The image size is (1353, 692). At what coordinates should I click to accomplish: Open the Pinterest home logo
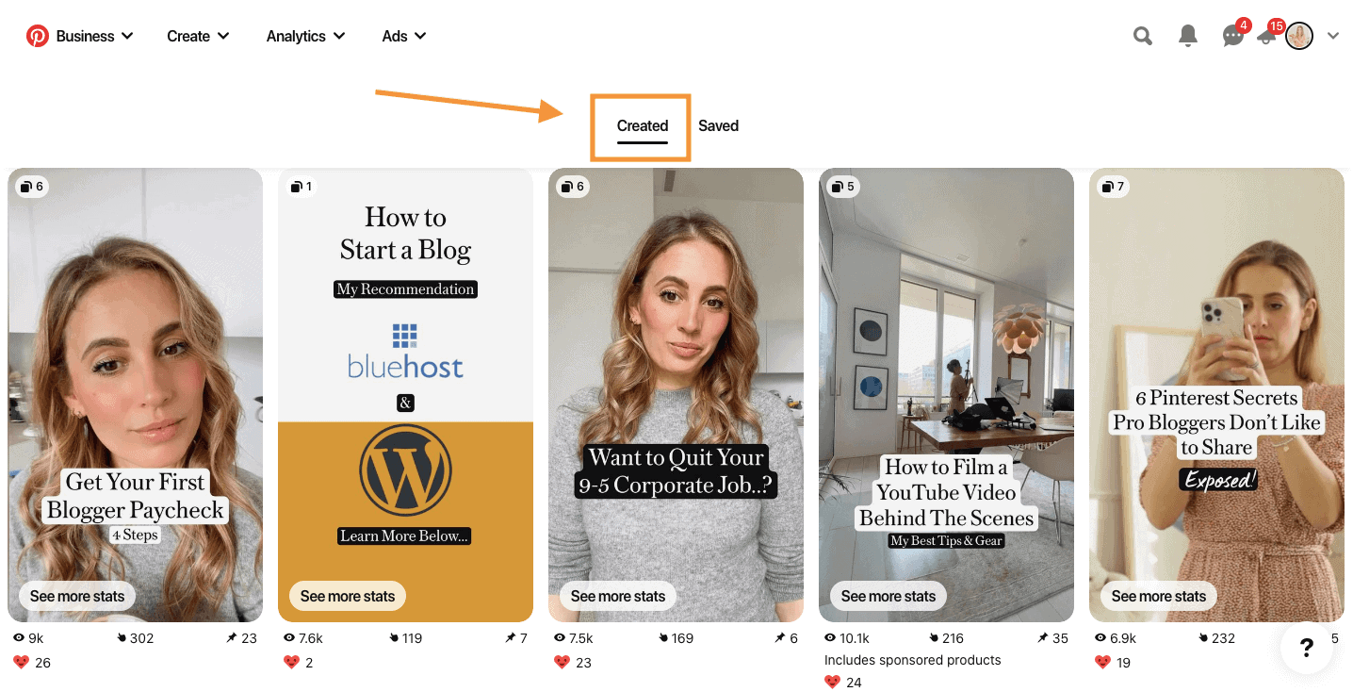pyautogui.click(x=37, y=35)
